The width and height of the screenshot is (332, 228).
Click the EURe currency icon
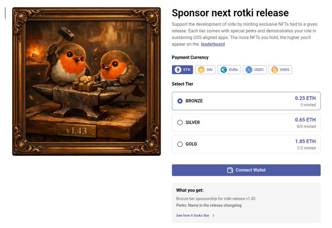pos(224,70)
